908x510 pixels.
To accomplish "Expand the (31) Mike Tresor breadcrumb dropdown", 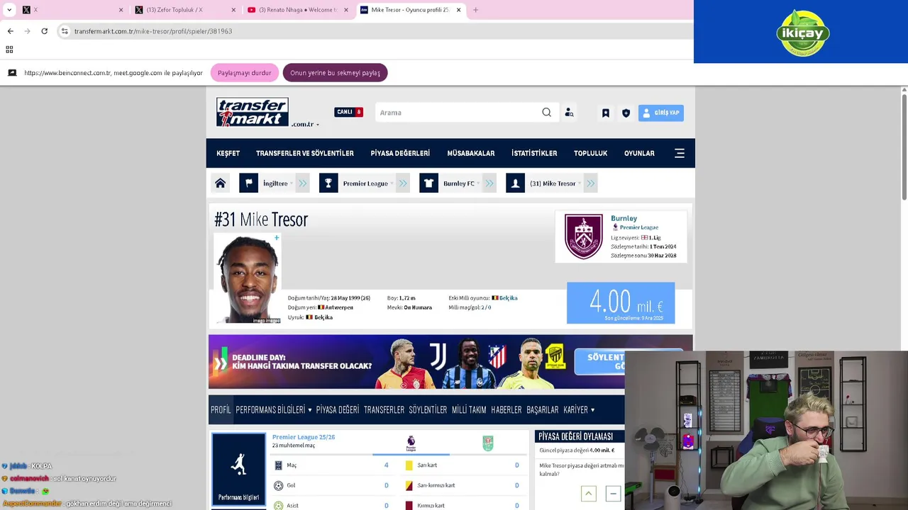I will point(579,184).
